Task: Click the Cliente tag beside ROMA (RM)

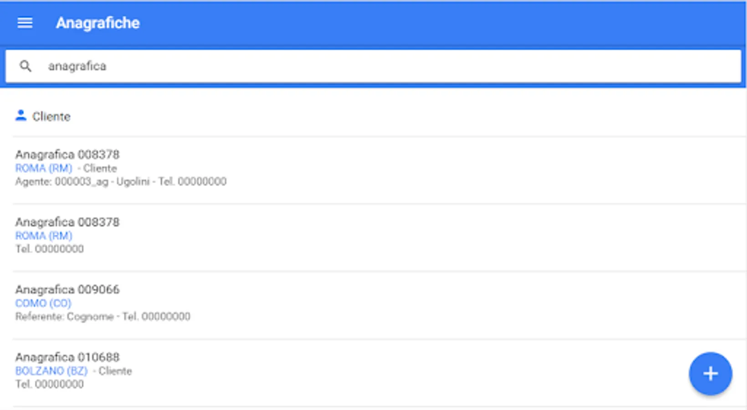Action: tap(100, 169)
